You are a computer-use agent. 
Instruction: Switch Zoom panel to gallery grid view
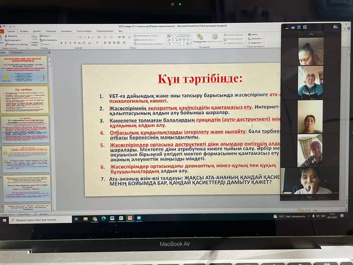305,27
